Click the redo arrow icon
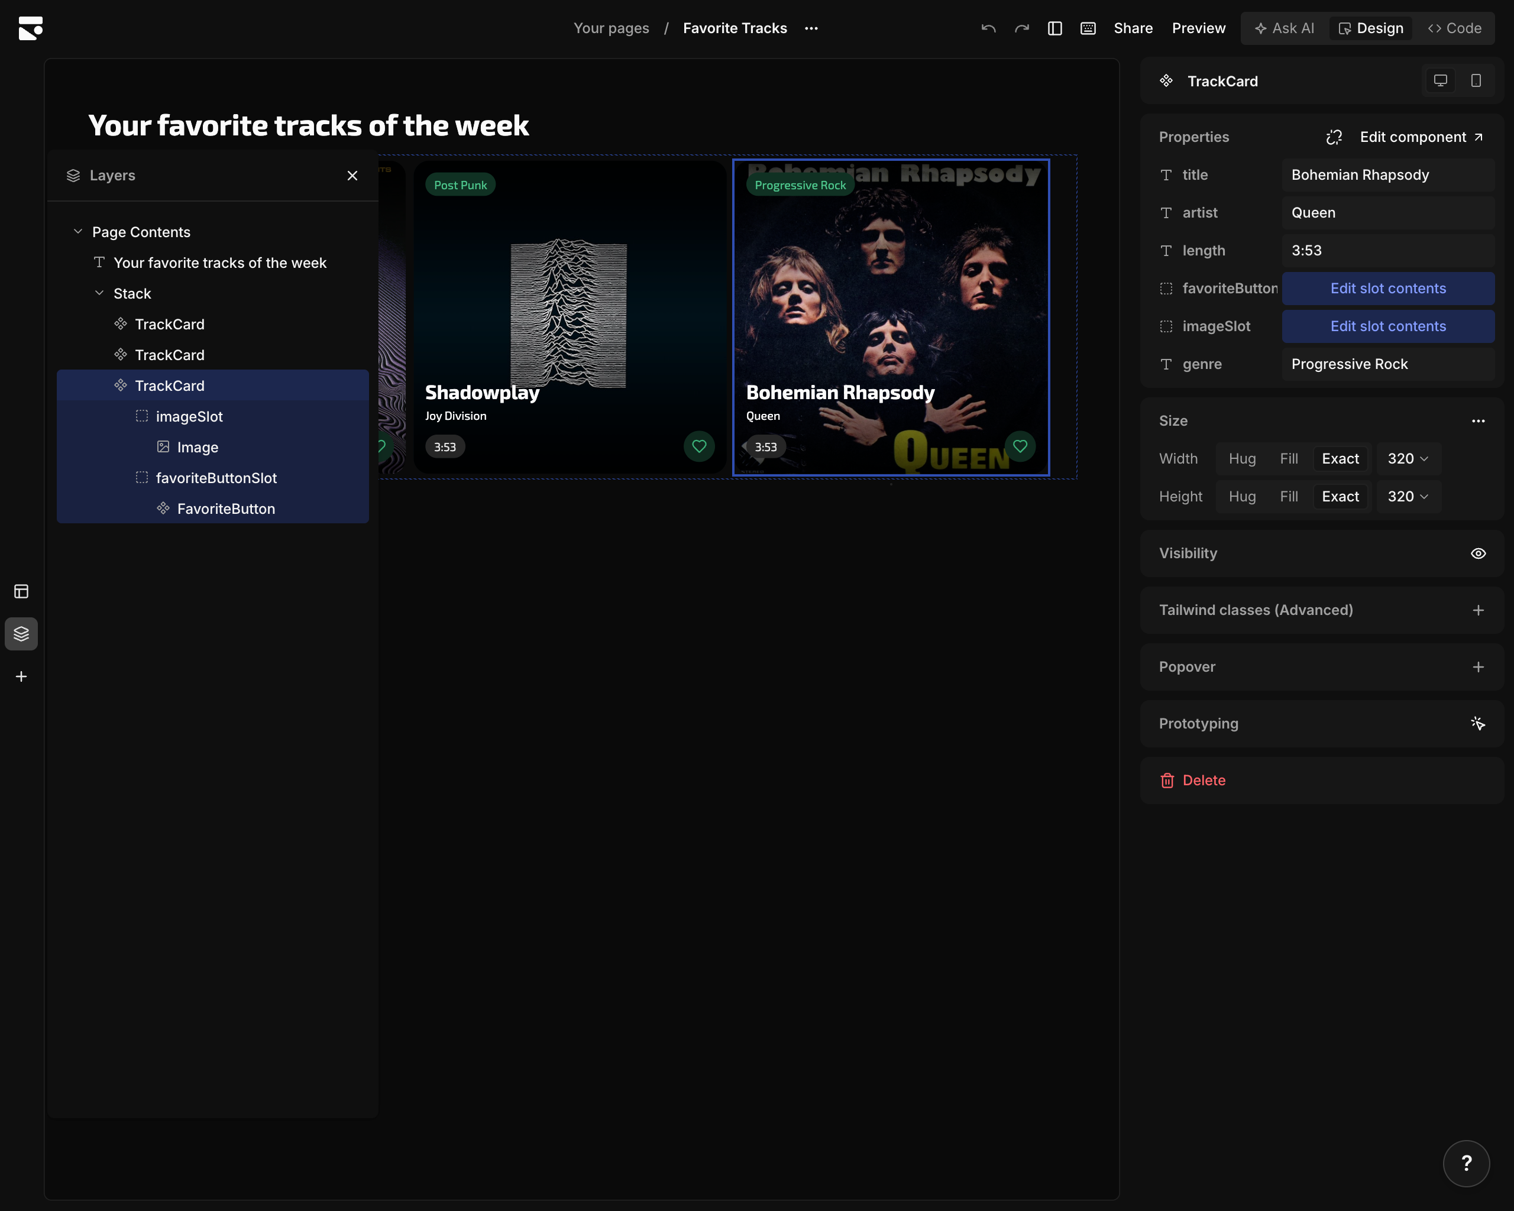The width and height of the screenshot is (1514, 1211). 1022,28
